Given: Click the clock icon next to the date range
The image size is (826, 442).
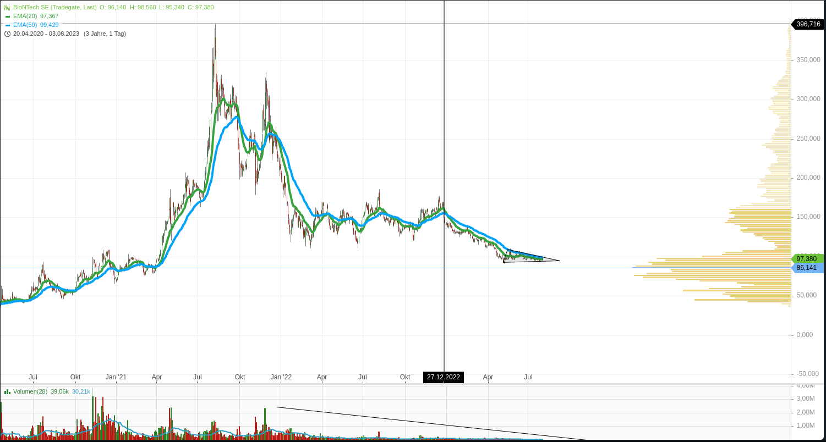Looking at the screenshot, I should pyautogui.click(x=7, y=34).
